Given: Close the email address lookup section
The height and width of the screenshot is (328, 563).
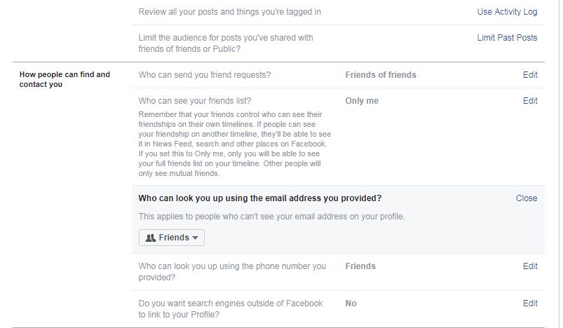Looking at the screenshot, I should pos(527,198).
